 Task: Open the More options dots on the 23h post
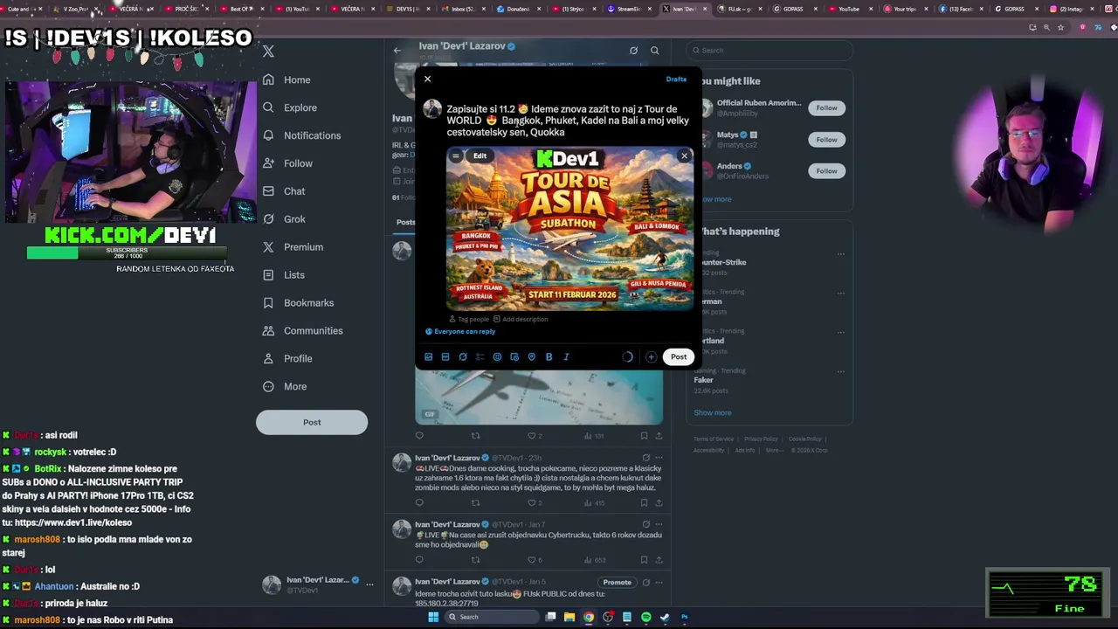pyautogui.click(x=659, y=458)
